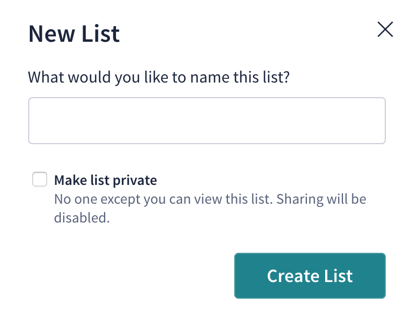Click the "New List" dialog heading
The height and width of the screenshot is (328, 413).
pos(74,33)
